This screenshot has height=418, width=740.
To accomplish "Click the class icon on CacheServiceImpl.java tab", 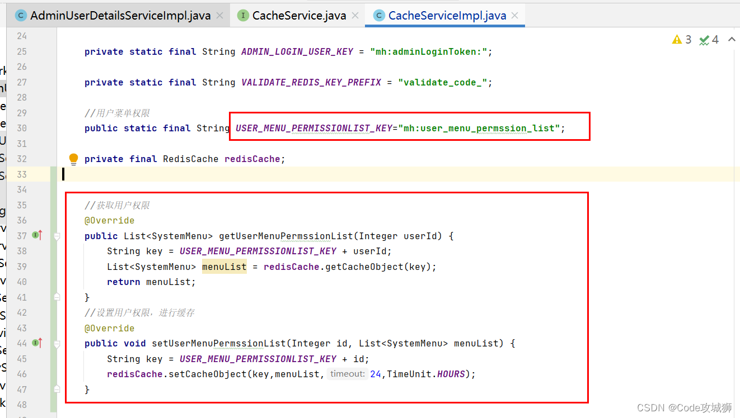I will point(379,16).
